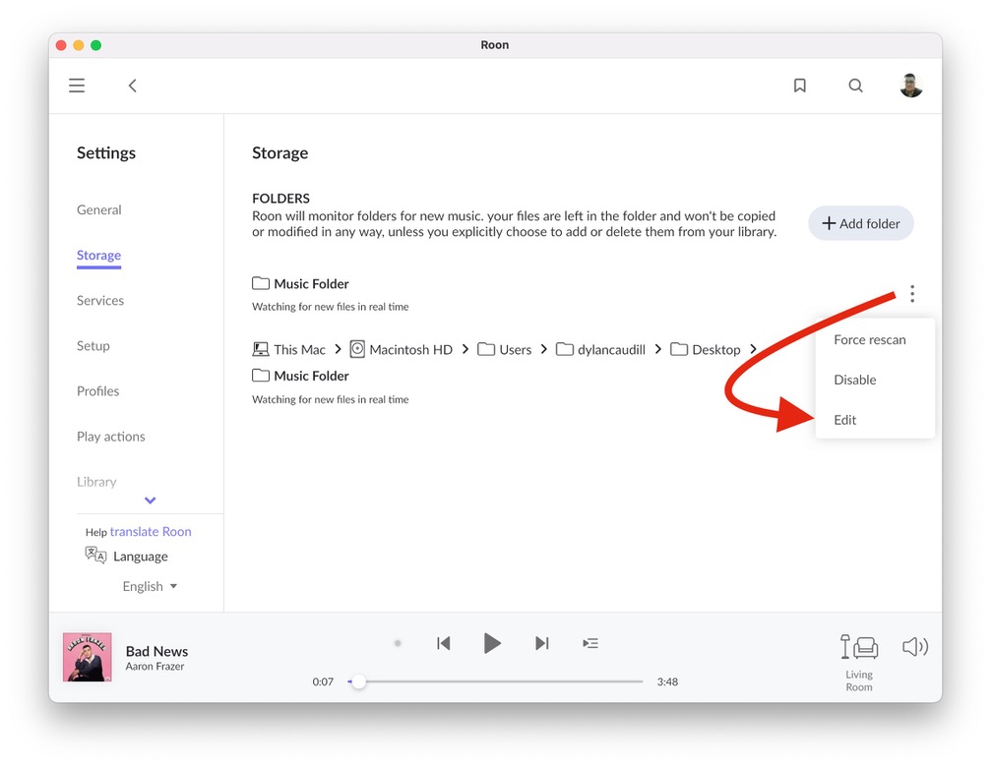Click the small dot left of previous track
Viewport: 991px width, 767px height.
point(398,643)
